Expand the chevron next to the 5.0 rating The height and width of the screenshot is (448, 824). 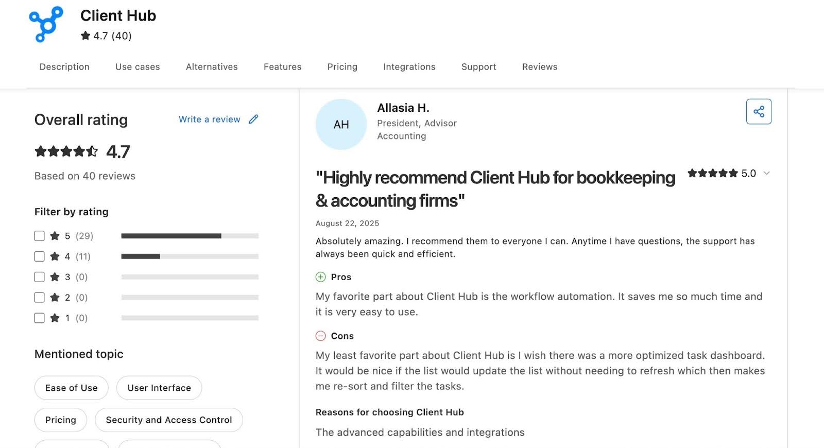pos(766,174)
